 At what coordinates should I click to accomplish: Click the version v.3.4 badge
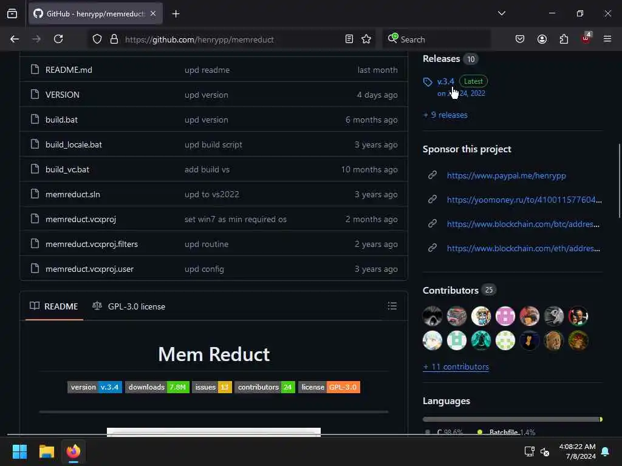(x=95, y=387)
